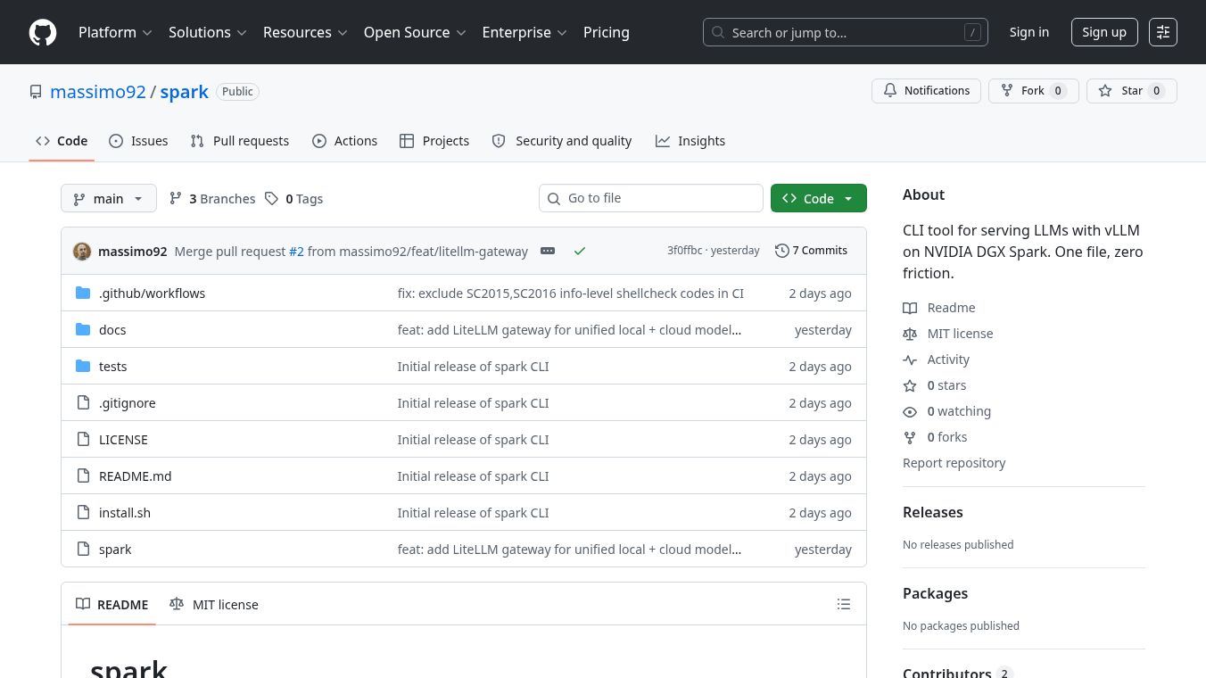Screen dimensions: 1206x678
Task: Click the Go to file input
Action: pyautogui.click(x=651, y=198)
